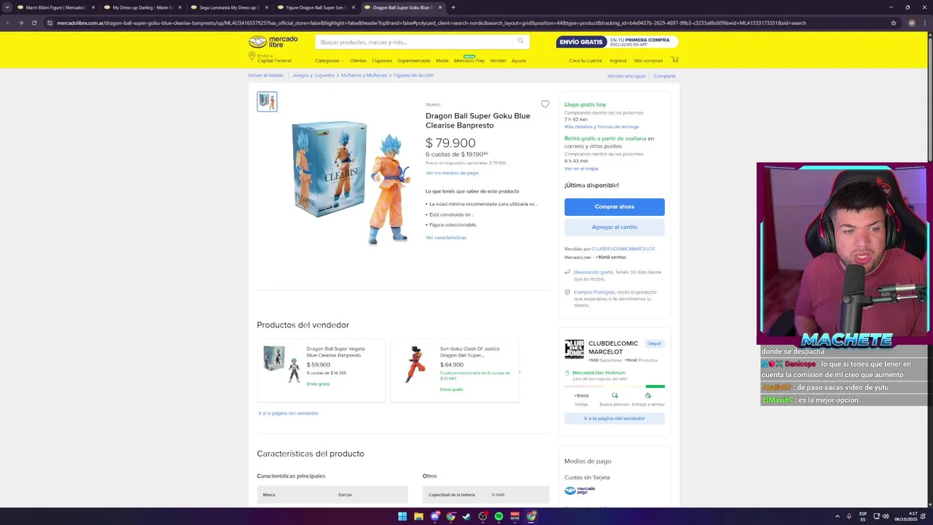Open Juegos y Juguetes breadcrumb

coord(313,75)
